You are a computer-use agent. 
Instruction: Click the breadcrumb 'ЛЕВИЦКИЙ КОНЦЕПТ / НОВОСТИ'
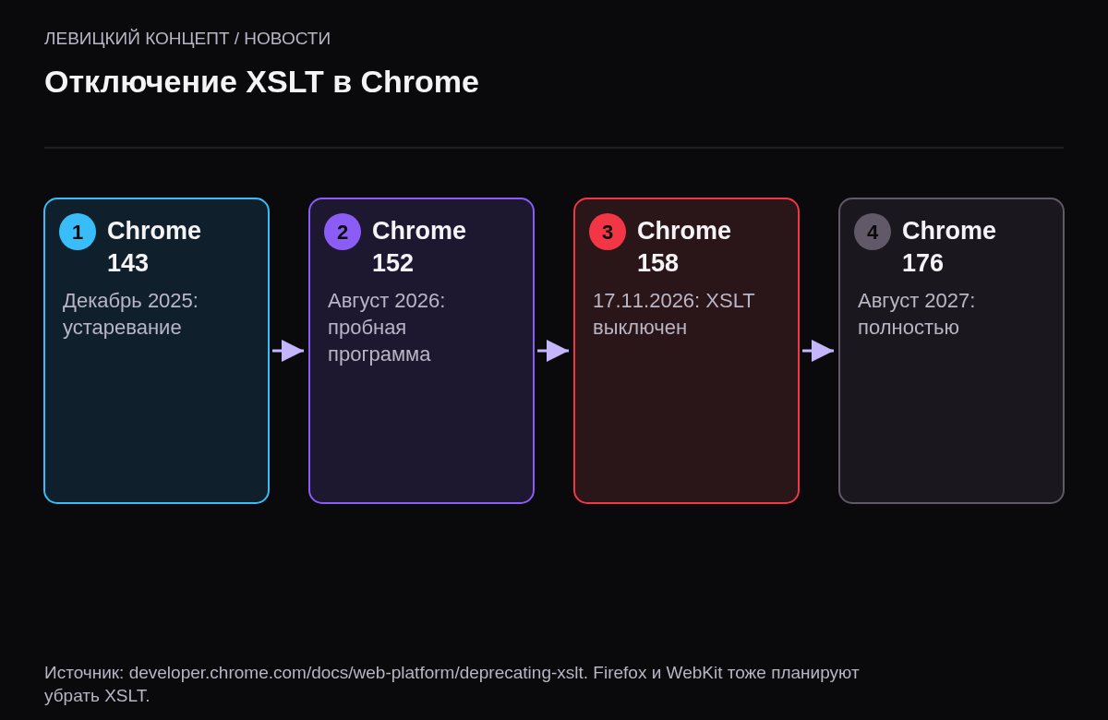(x=187, y=39)
